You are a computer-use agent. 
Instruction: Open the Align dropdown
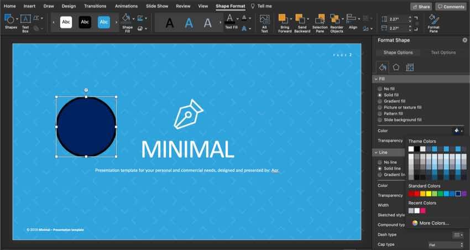pos(353,20)
